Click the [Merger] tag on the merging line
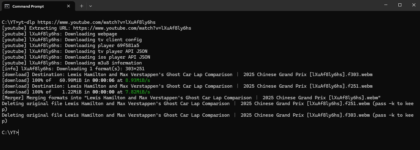 tap(13, 98)
